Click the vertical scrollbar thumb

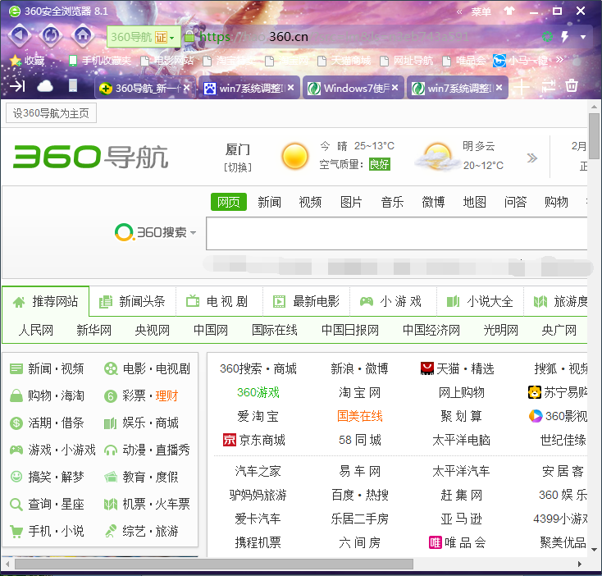tap(595, 136)
